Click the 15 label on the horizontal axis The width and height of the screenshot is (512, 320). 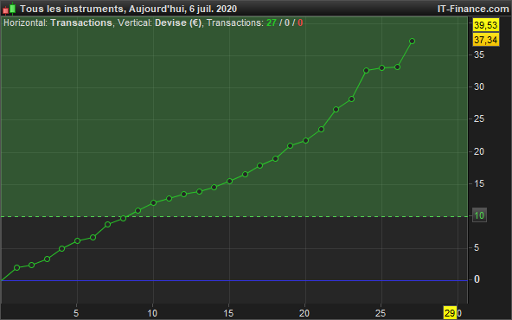coord(228,313)
